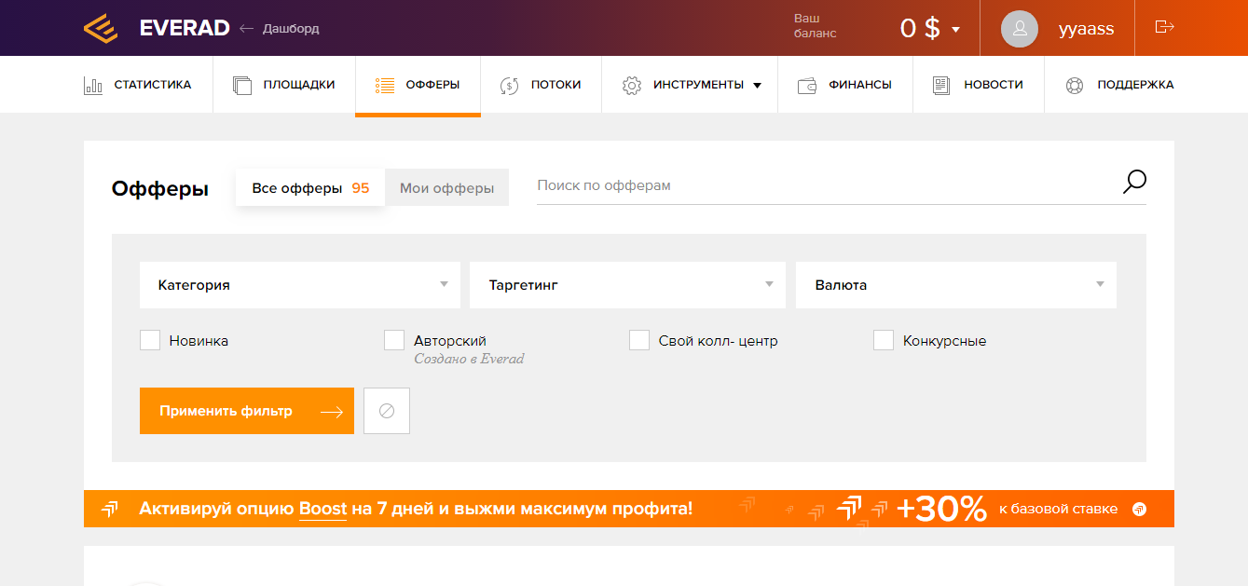Click the Применить фильтр button
This screenshot has width=1248, height=586.
click(246, 410)
